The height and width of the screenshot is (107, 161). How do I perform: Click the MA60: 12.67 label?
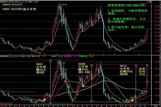coord(57,56)
